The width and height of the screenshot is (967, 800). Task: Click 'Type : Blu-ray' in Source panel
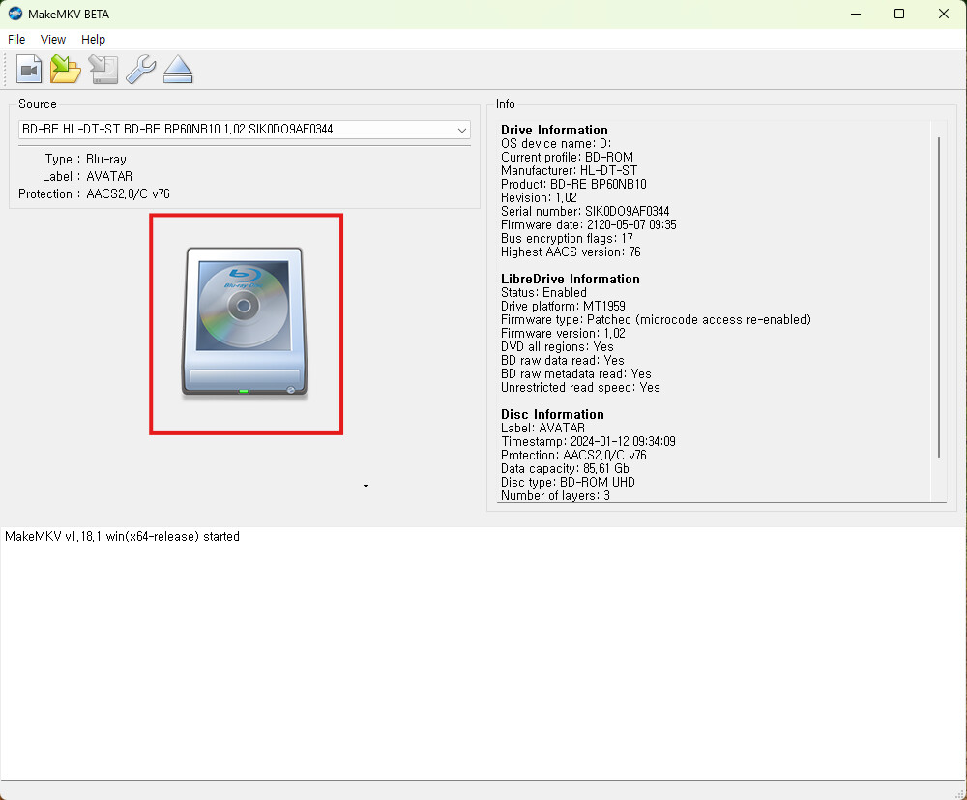tap(86, 160)
